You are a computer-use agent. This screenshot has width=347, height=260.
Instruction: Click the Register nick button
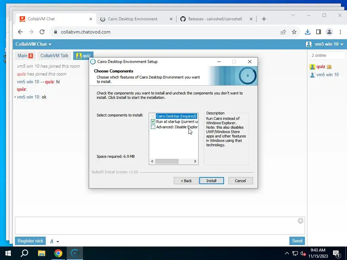(30, 241)
